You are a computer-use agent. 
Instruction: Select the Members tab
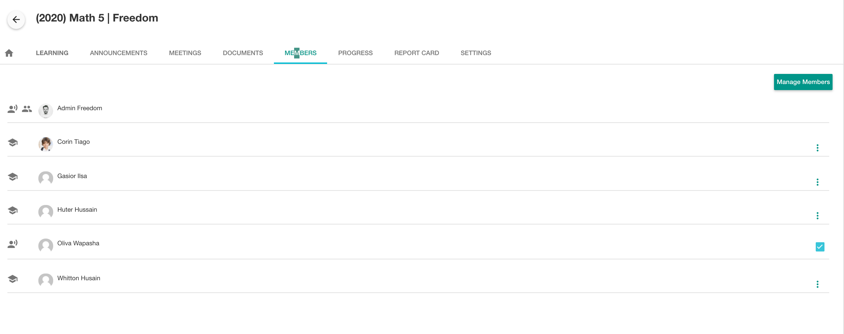pyautogui.click(x=301, y=53)
